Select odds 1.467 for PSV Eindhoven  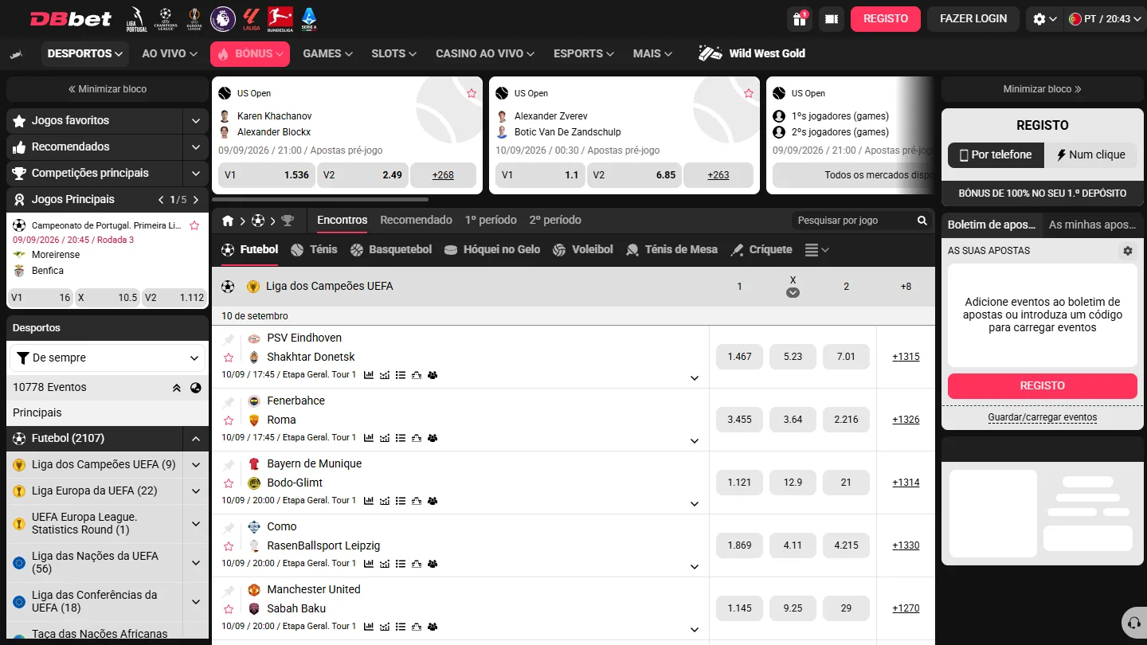point(739,357)
